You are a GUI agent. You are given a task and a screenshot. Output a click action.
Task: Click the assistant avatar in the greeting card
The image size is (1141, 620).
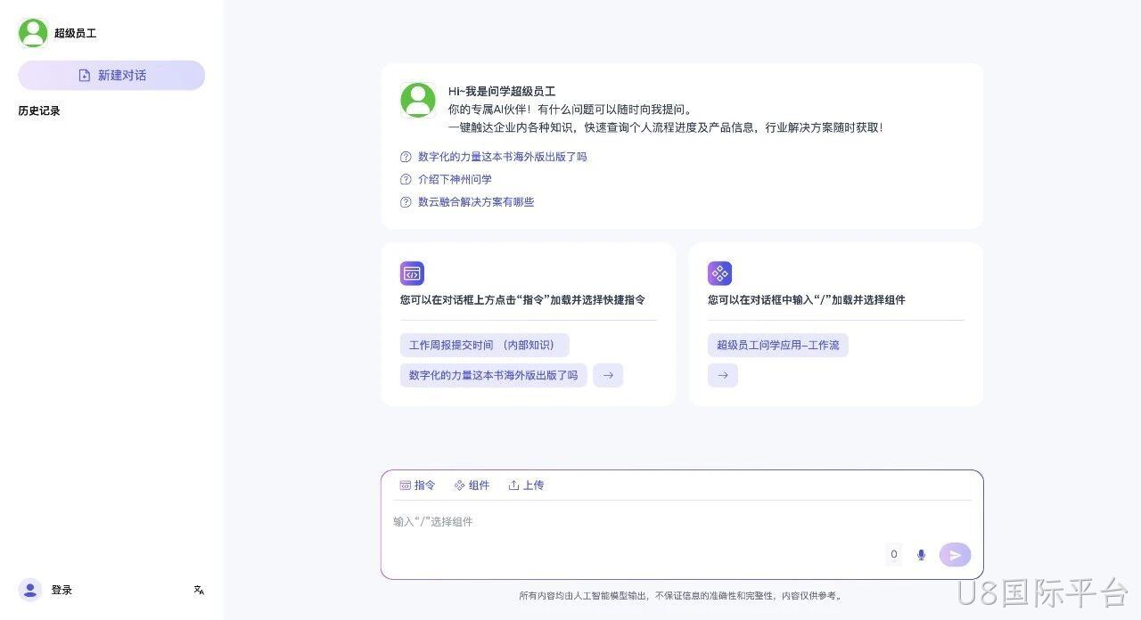(x=418, y=101)
